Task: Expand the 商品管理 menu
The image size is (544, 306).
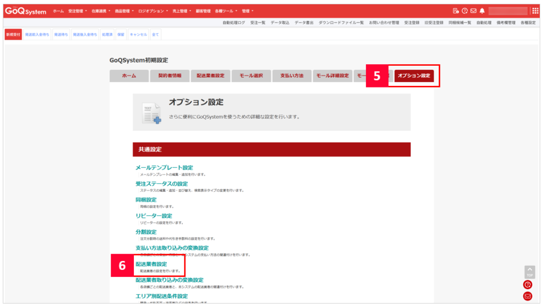Action: pos(124,11)
